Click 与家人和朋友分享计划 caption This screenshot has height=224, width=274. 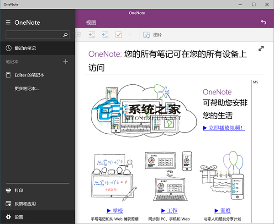point(222,219)
